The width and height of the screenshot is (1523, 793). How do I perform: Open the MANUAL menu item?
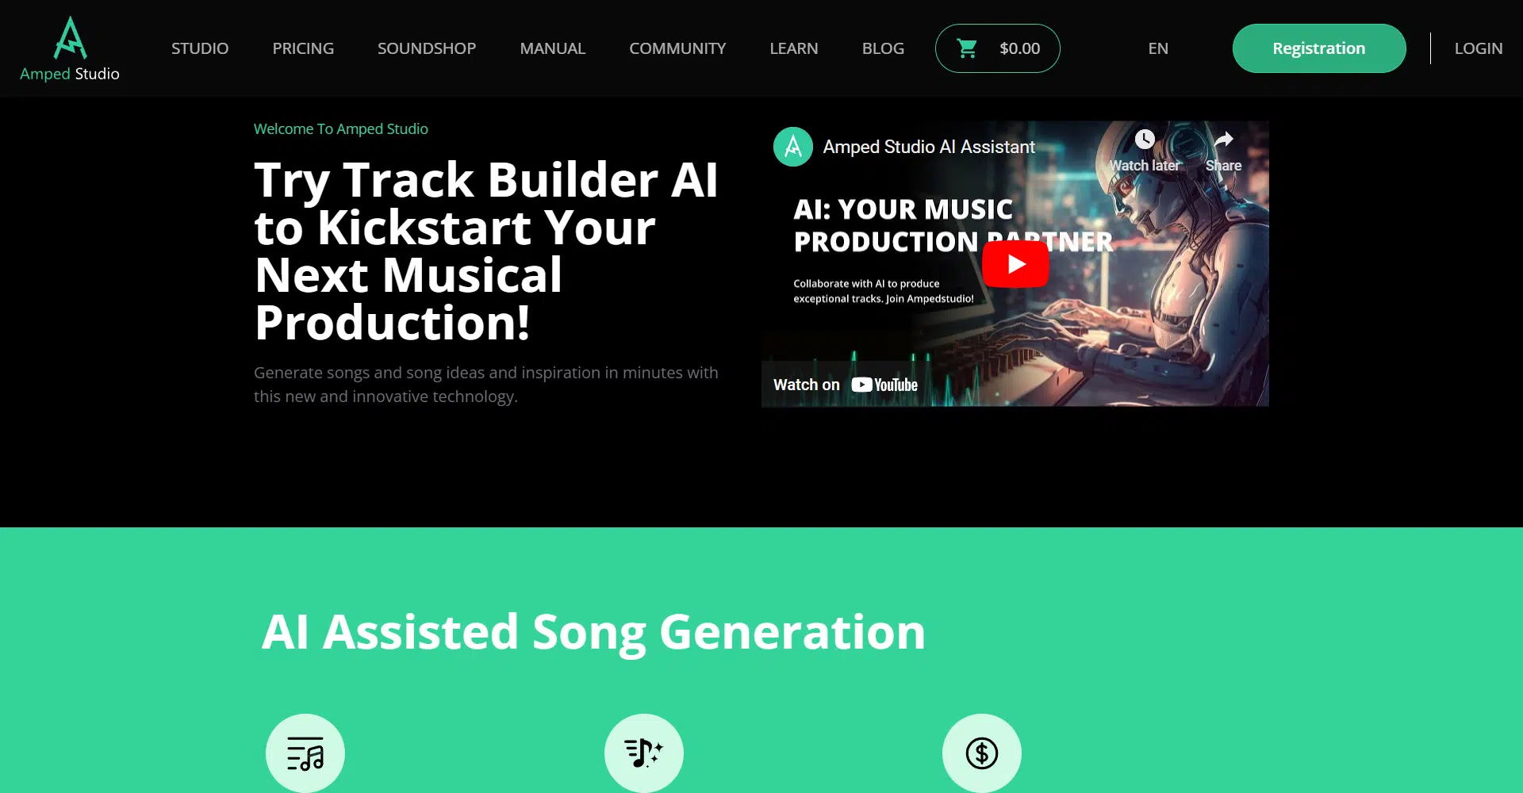[x=553, y=48]
